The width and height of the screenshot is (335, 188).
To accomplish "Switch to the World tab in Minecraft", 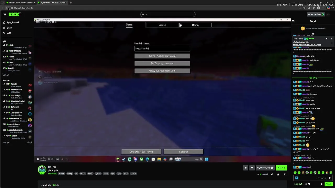I will click(x=162, y=25).
